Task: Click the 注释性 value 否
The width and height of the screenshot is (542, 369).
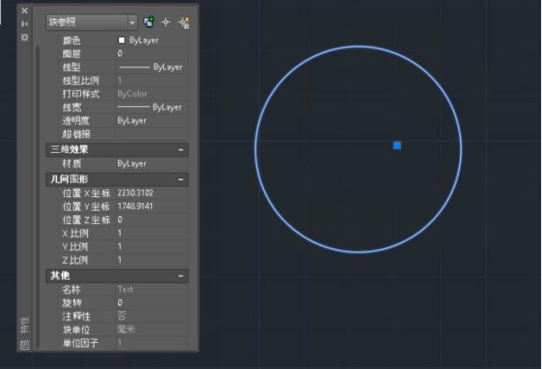Action: pos(152,316)
